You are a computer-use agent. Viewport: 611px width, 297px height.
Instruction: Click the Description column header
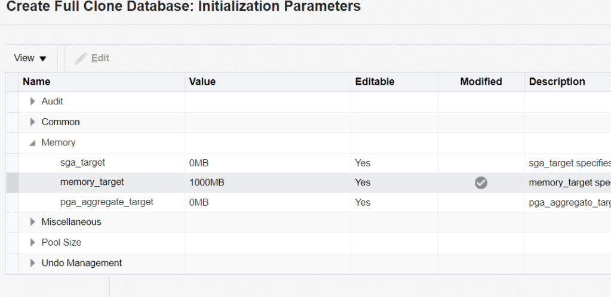tap(557, 82)
